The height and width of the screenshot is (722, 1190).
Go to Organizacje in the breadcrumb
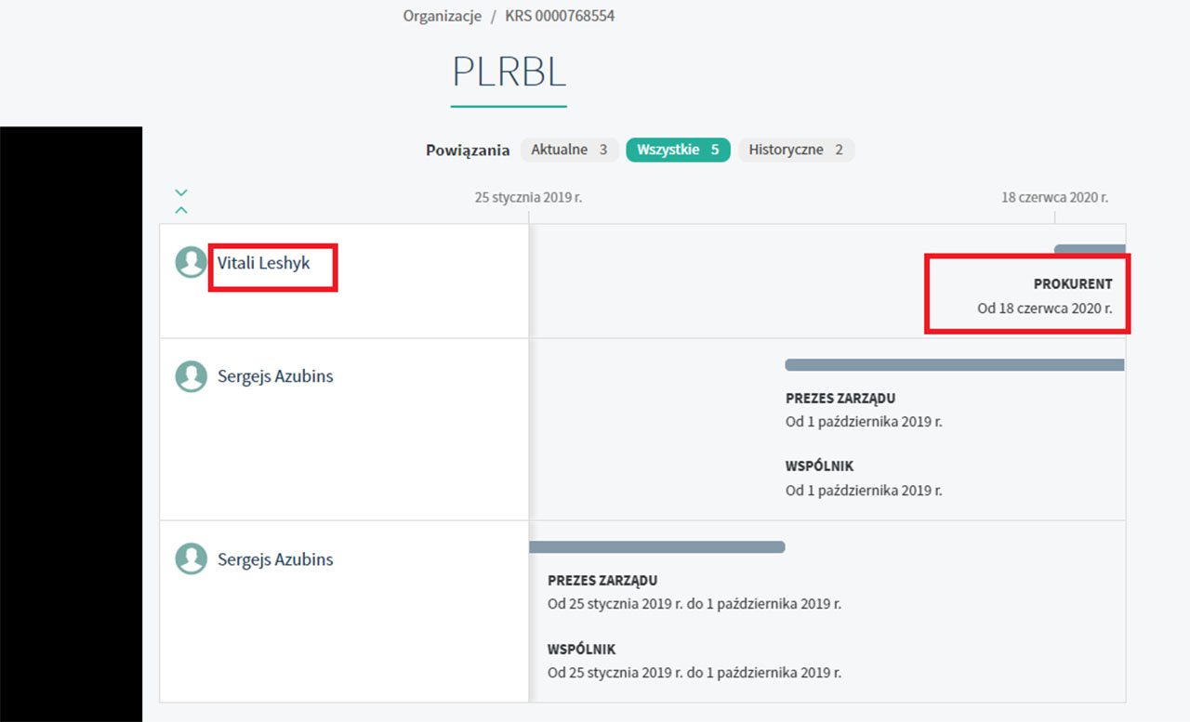[442, 16]
